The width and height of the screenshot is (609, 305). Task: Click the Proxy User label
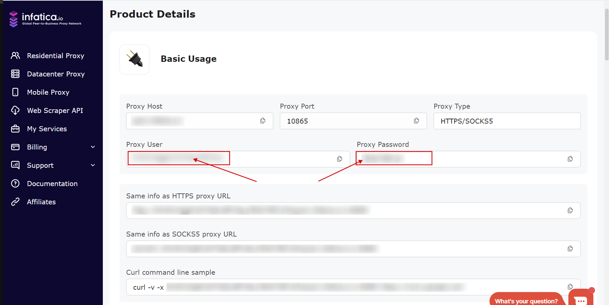coord(144,145)
